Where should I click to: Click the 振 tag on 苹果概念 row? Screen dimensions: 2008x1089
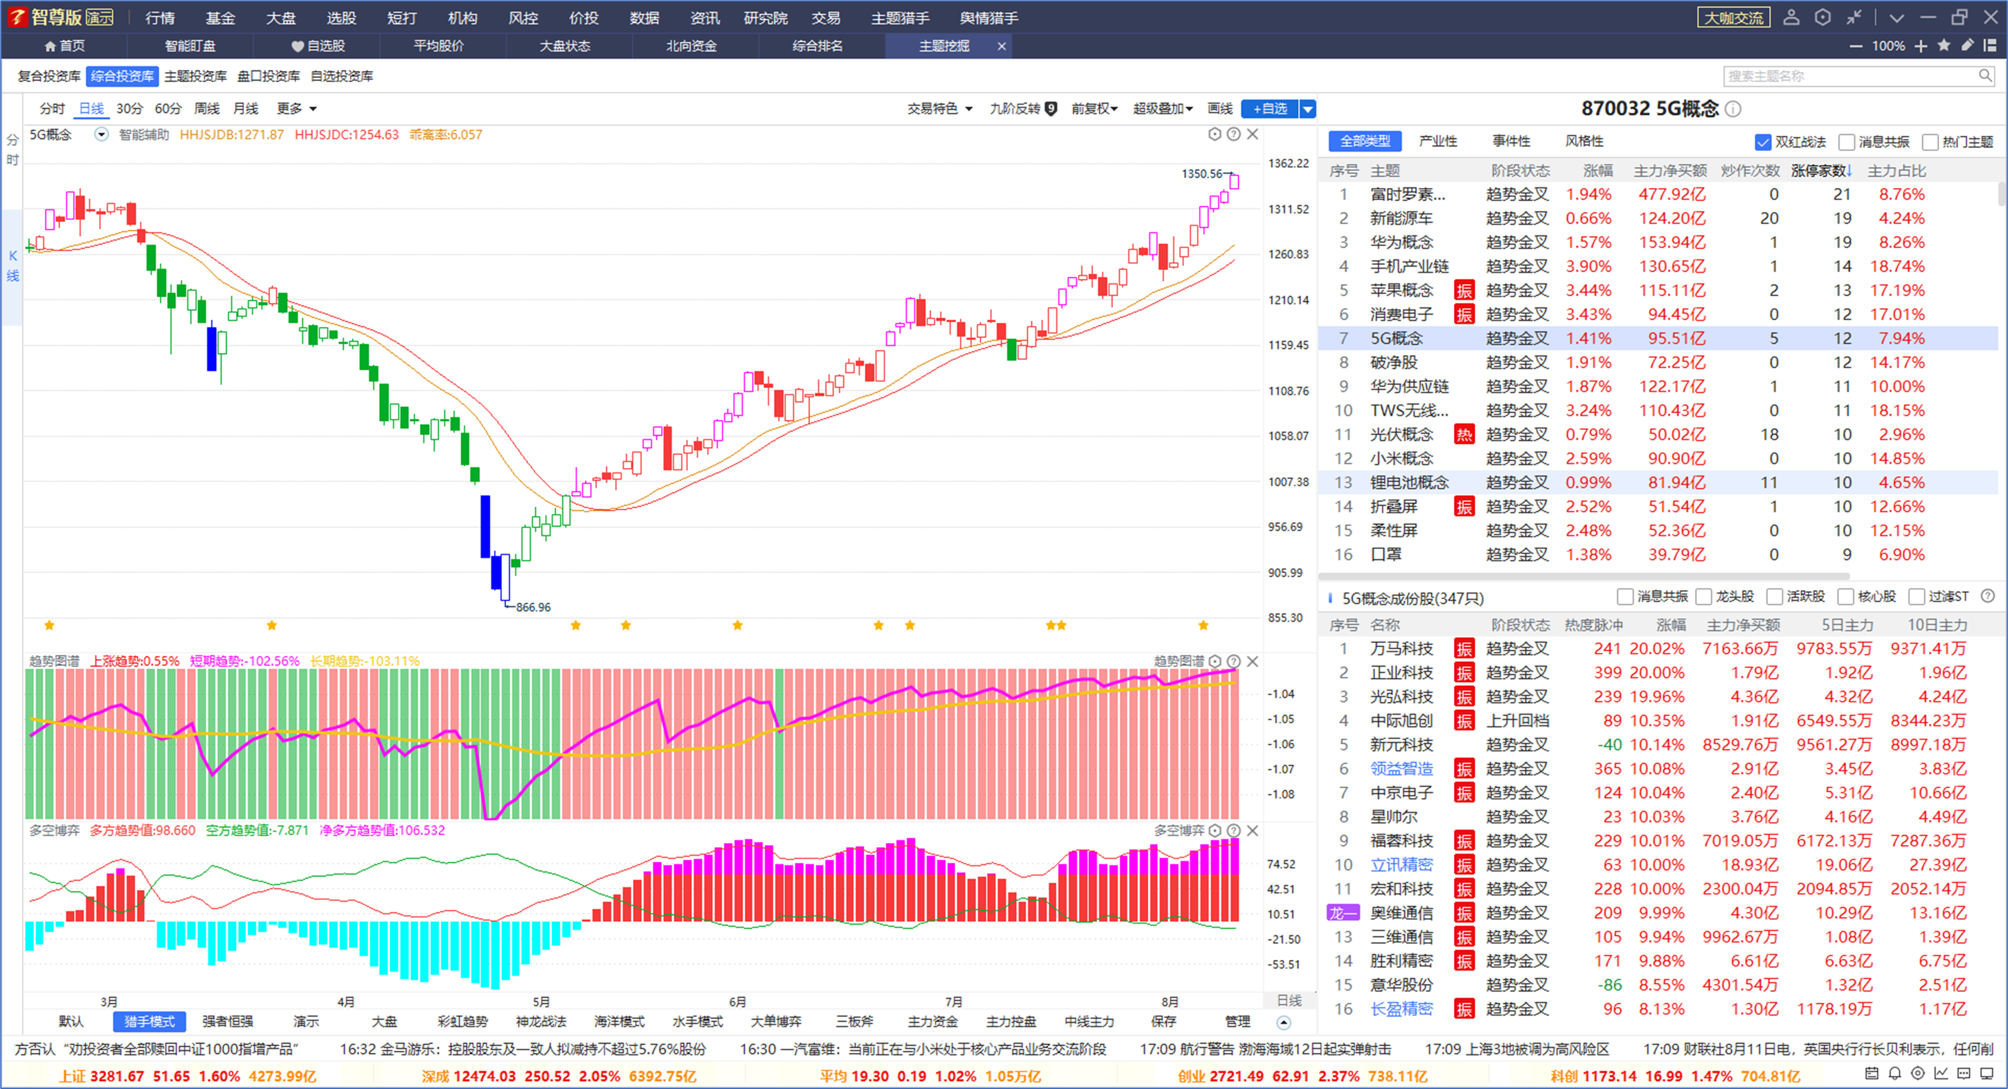point(1464,291)
